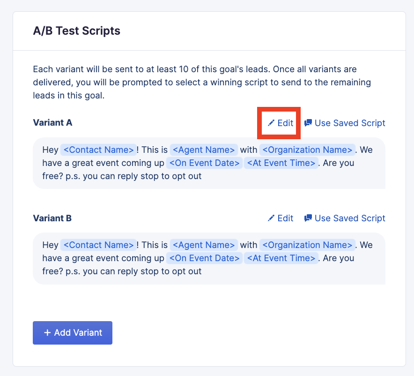This screenshot has height=376, width=414.
Task: Click At Event Time tag in Variant A
Action: pos(281,163)
